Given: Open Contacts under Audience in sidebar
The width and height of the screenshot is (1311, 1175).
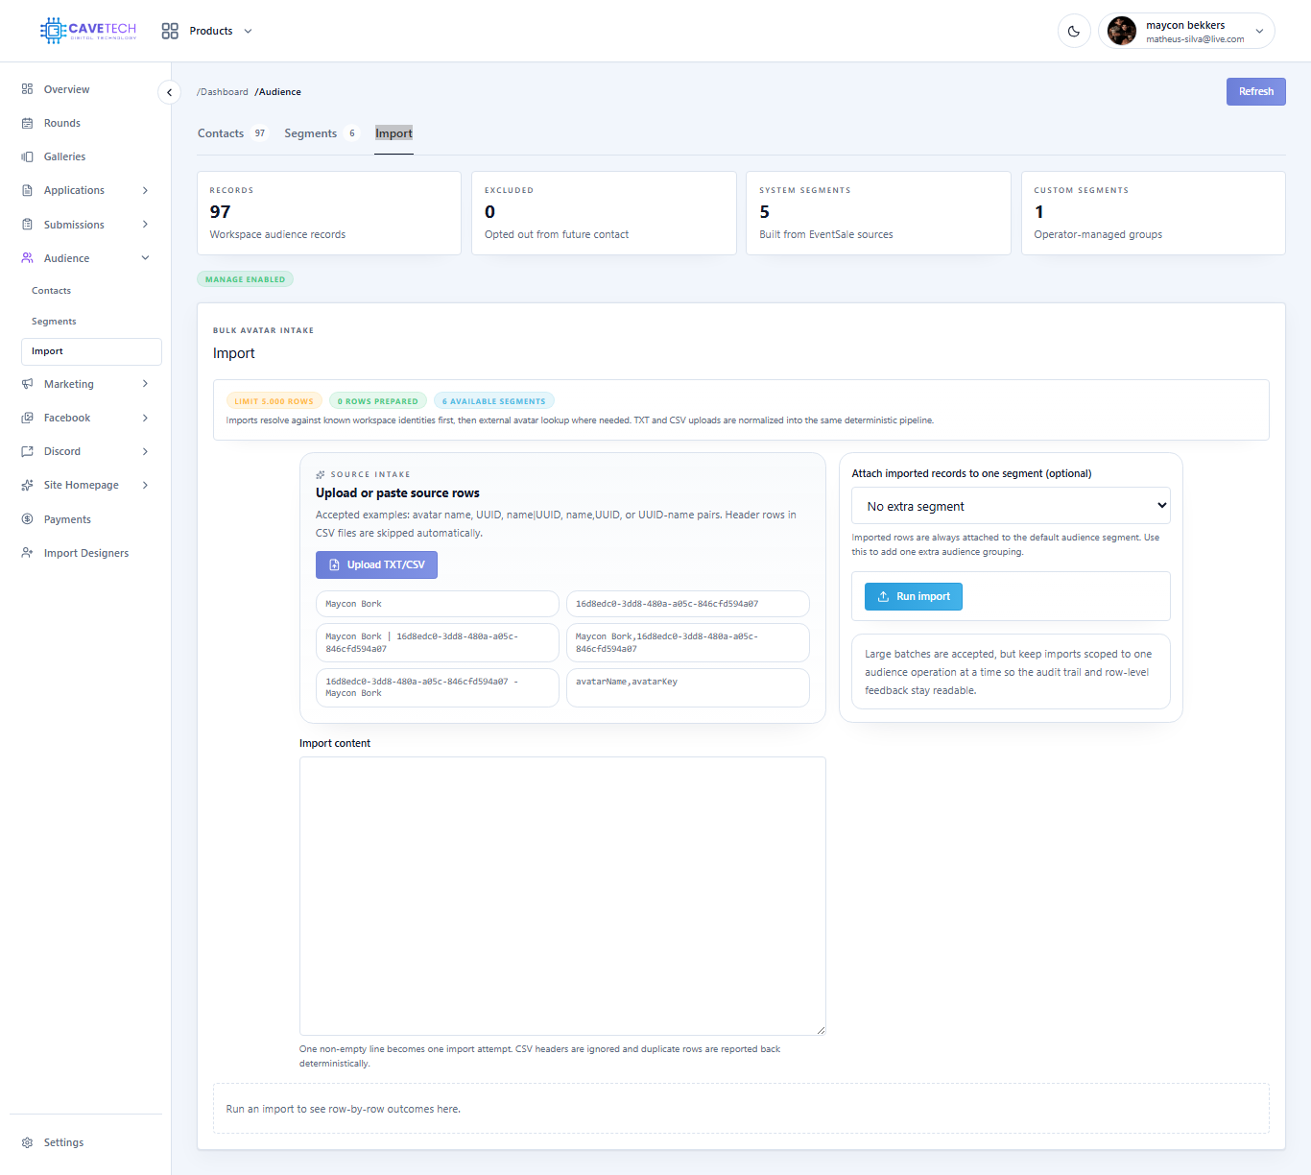Looking at the screenshot, I should (x=91, y=291).
